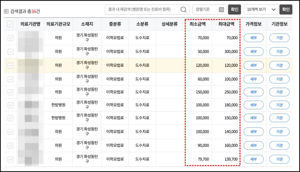
Task: Toggle checkbox for the 50,000 to 300,000 row
Action: pos(10,52)
